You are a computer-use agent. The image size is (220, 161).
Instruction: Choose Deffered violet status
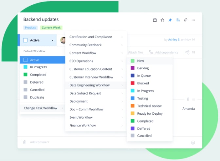click(150, 128)
